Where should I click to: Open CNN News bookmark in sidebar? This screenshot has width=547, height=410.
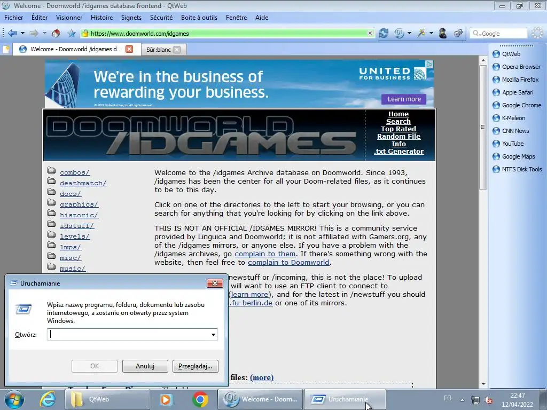click(511, 131)
